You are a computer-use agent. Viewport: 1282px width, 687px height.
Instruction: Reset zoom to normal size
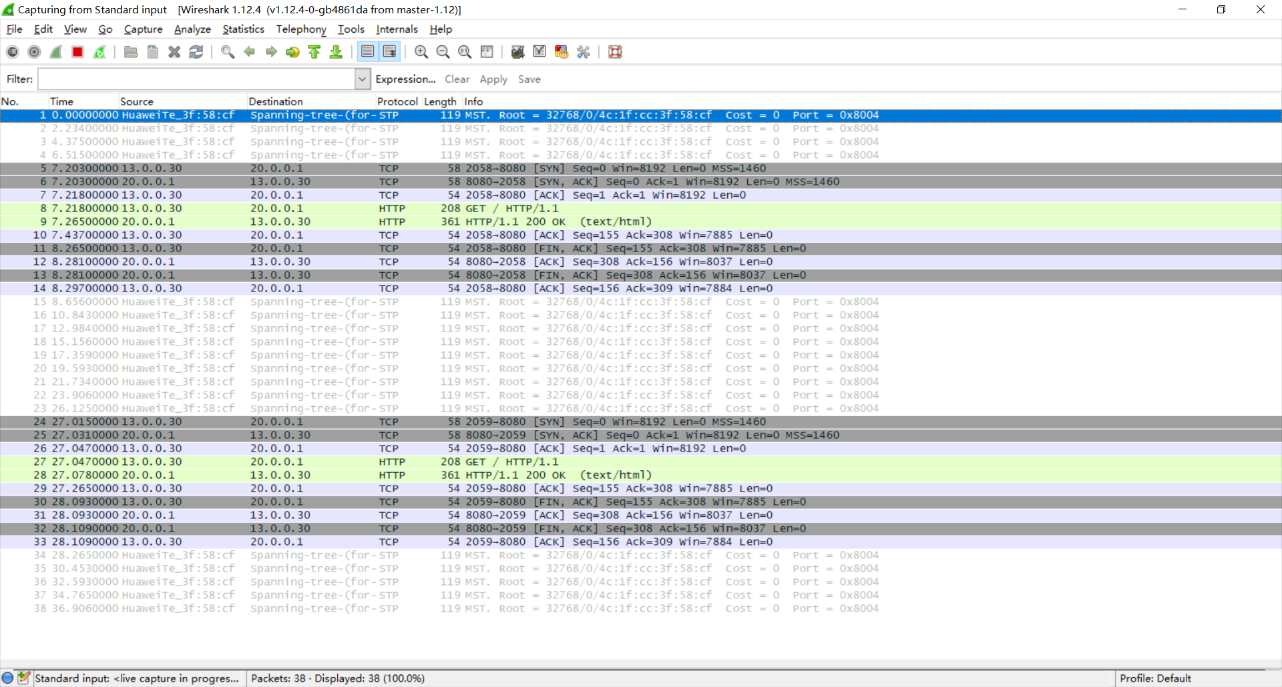[465, 52]
